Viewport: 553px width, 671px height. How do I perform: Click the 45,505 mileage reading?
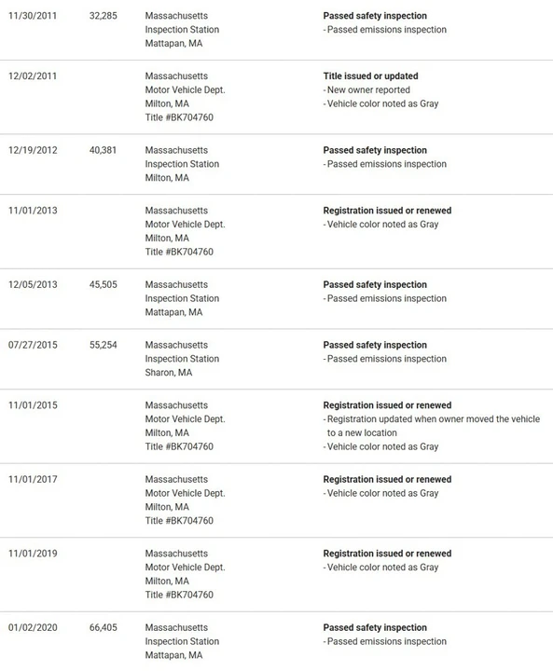coord(104,284)
